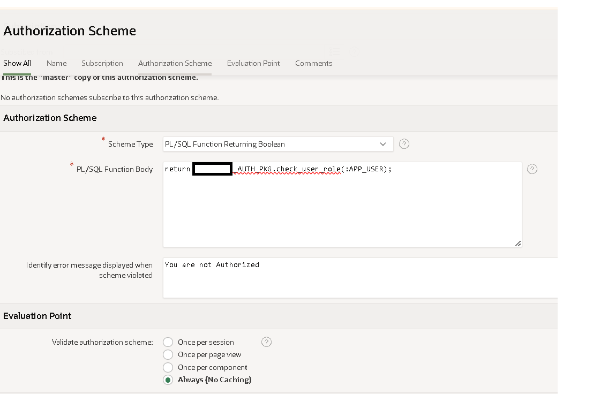Click the function body textarea resize handle
Image resolution: width=593 pixels, height=394 pixels.
coord(518,243)
